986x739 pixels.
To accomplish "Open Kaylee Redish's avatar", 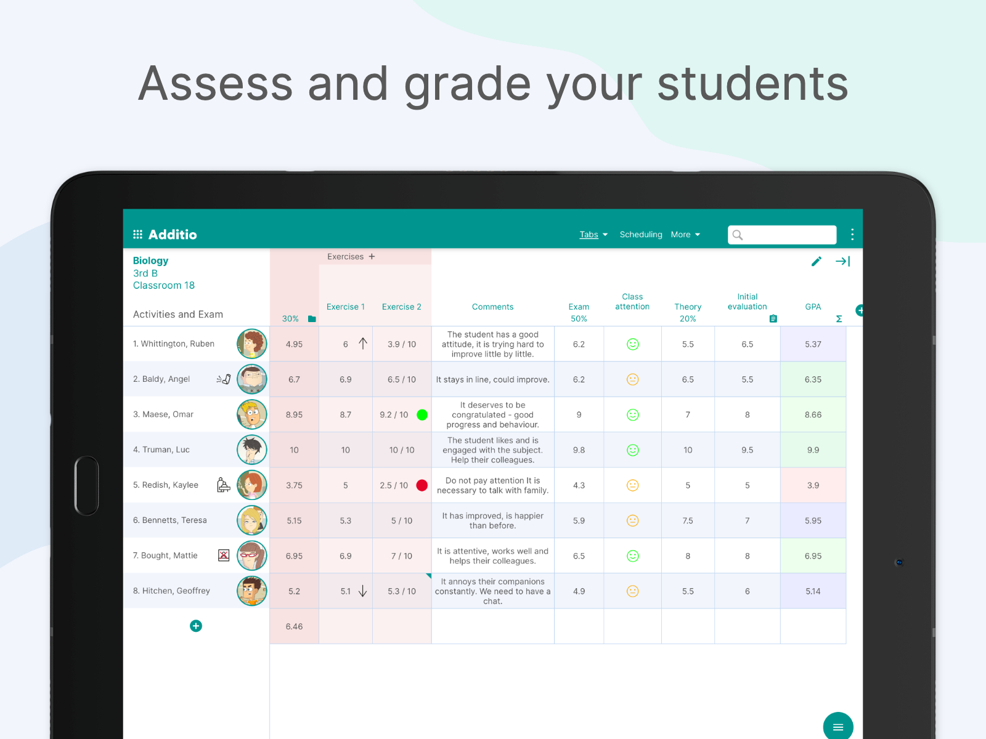I will pyautogui.click(x=252, y=485).
